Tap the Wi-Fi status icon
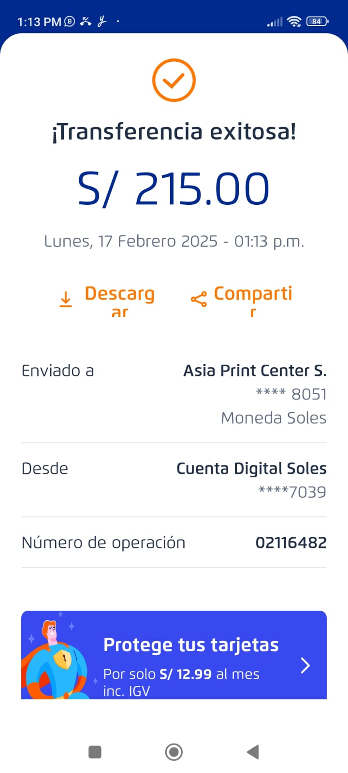This screenshot has width=348, height=773. (x=294, y=21)
